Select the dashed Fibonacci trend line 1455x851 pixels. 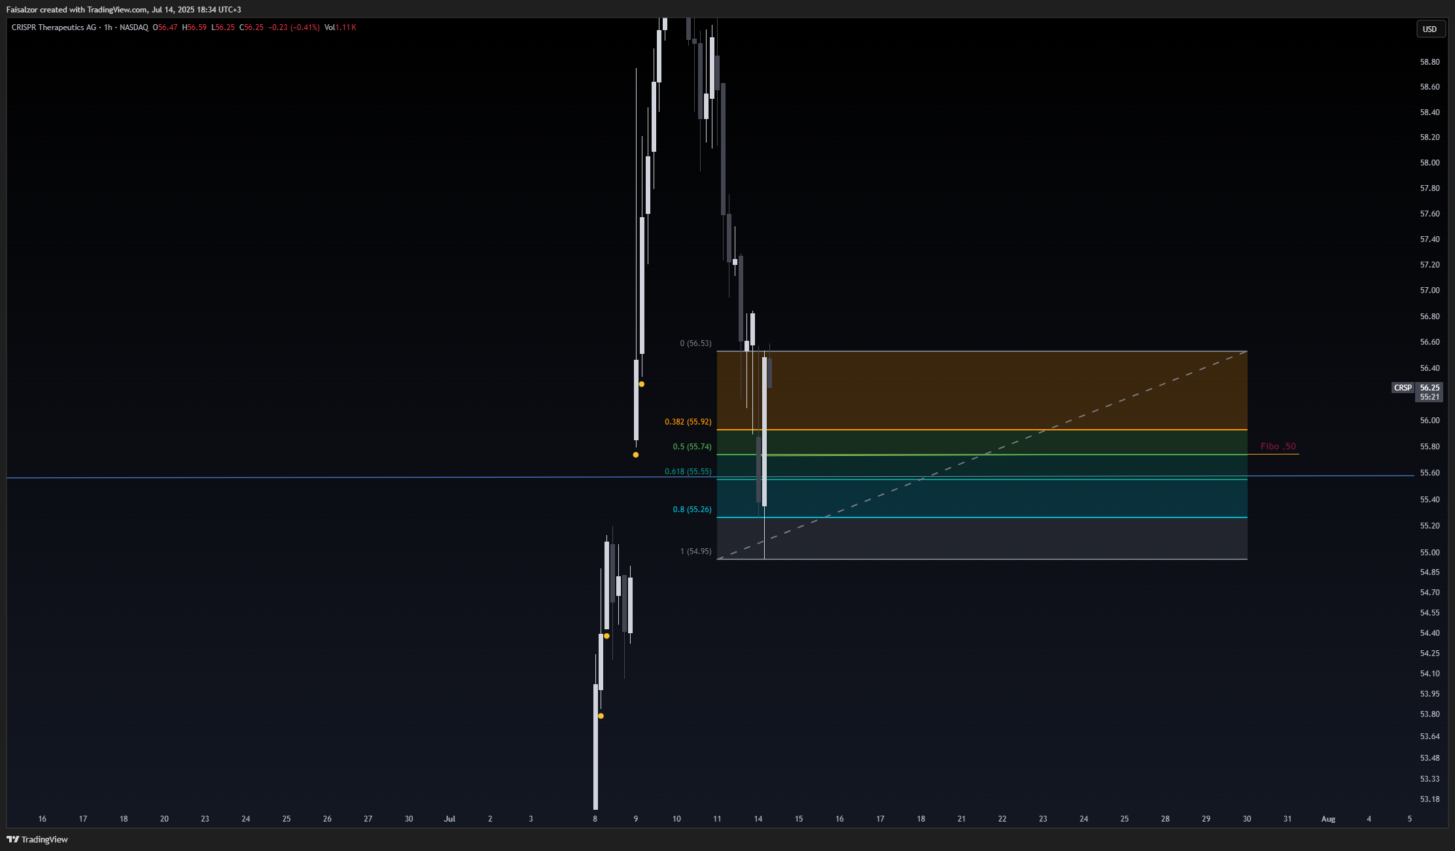981,455
